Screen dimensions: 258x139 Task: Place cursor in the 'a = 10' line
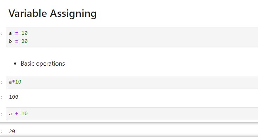tap(18, 33)
